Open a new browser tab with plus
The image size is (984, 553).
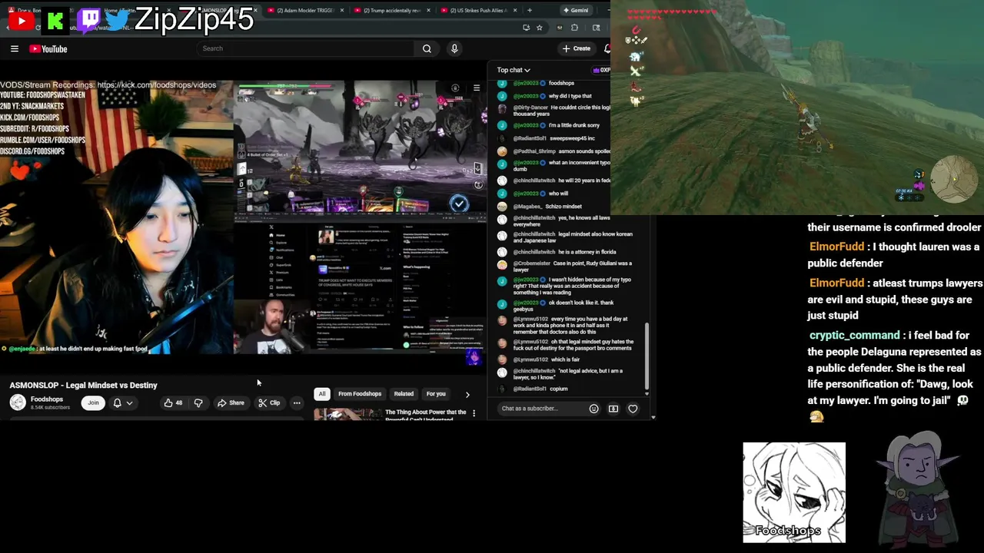[530, 10]
